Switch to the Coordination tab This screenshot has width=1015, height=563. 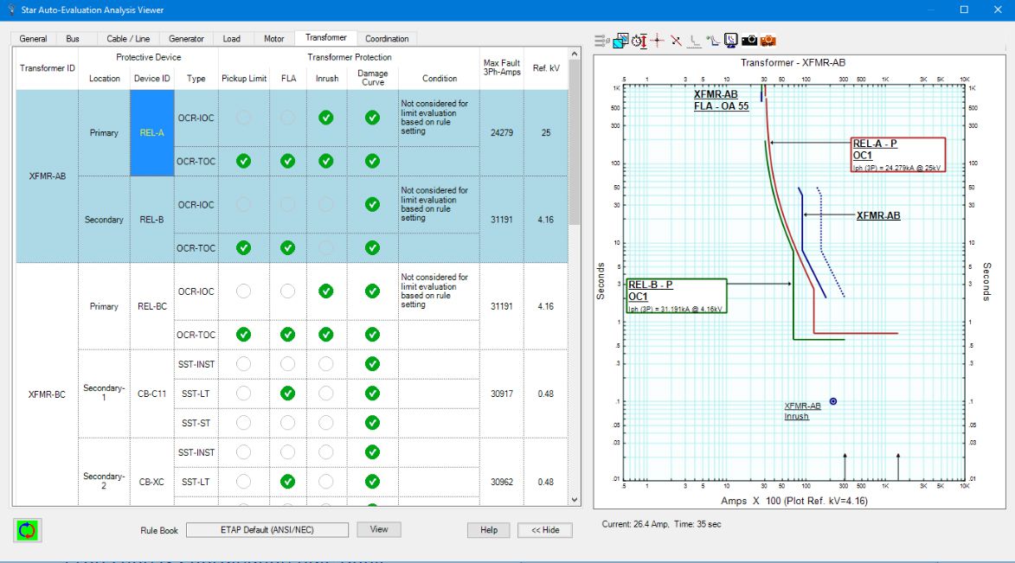pyautogui.click(x=388, y=38)
